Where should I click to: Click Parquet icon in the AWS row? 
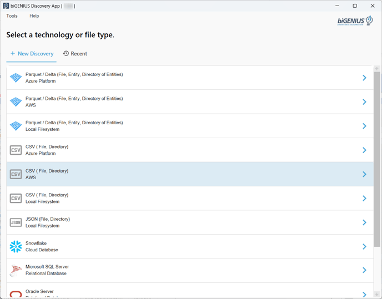point(16,102)
